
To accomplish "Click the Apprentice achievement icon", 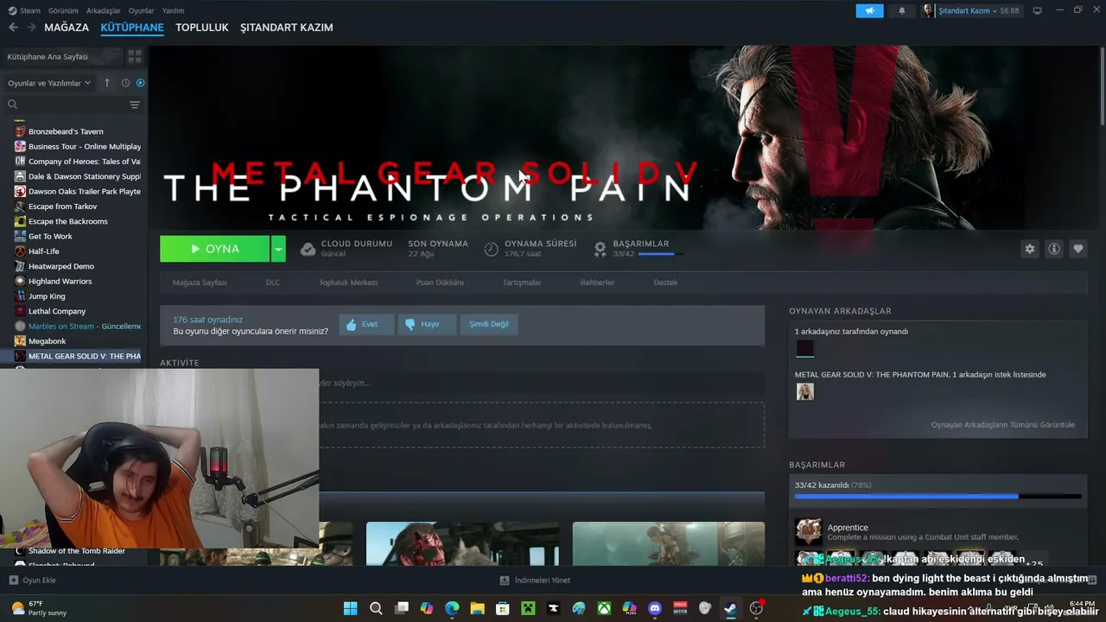I will coord(809,531).
